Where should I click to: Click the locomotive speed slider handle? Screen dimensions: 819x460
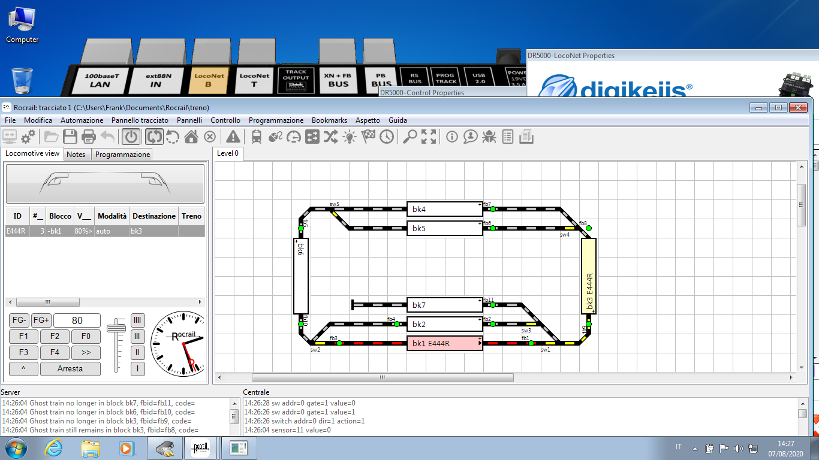pos(116,328)
